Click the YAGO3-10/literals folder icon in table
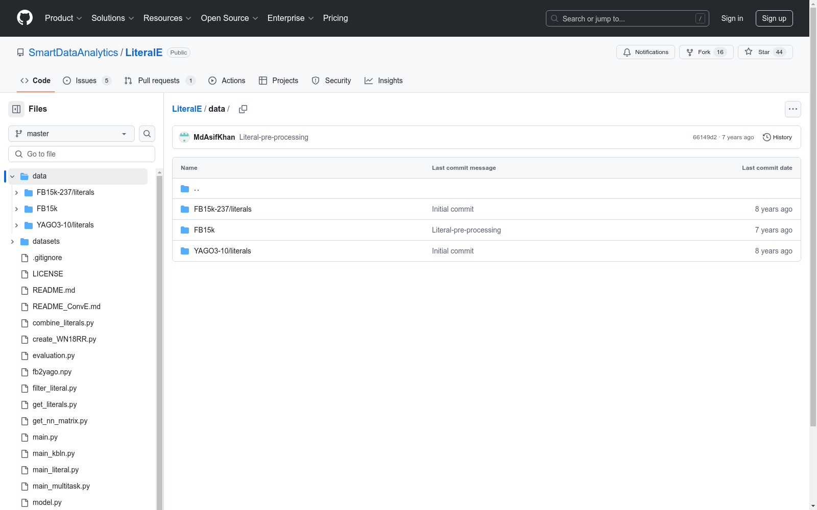Screen dimensions: 817x510 point(185,251)
